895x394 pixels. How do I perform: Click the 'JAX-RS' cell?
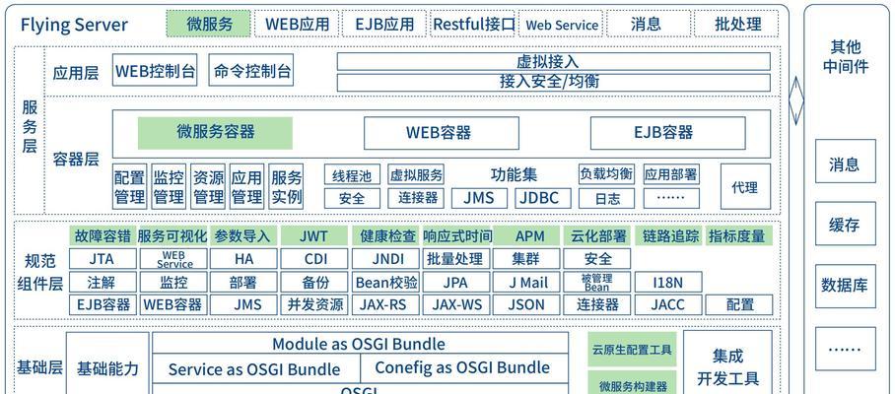(x=385, y=305)
